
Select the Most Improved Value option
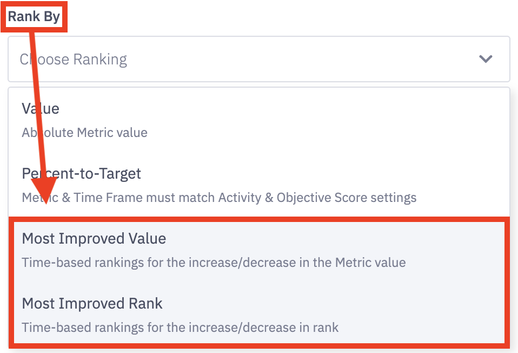(x=94, y=239)
